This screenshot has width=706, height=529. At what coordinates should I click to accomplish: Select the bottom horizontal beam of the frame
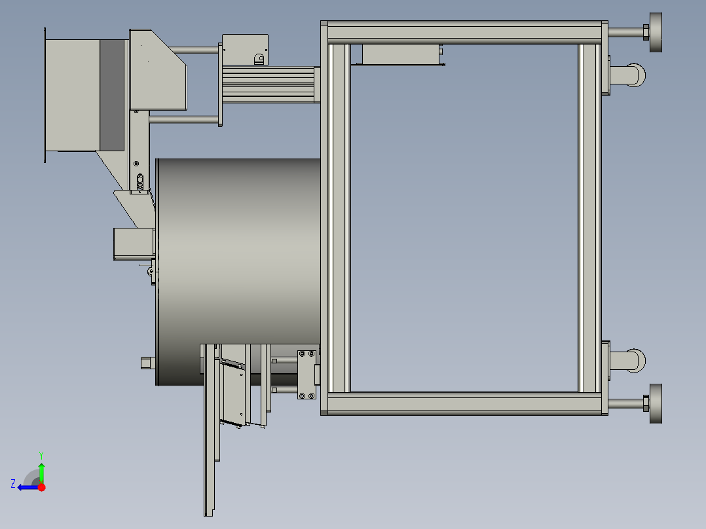(464, 403)
